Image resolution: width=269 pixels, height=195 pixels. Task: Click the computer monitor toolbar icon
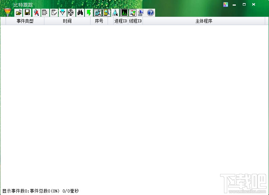(141, 13)
